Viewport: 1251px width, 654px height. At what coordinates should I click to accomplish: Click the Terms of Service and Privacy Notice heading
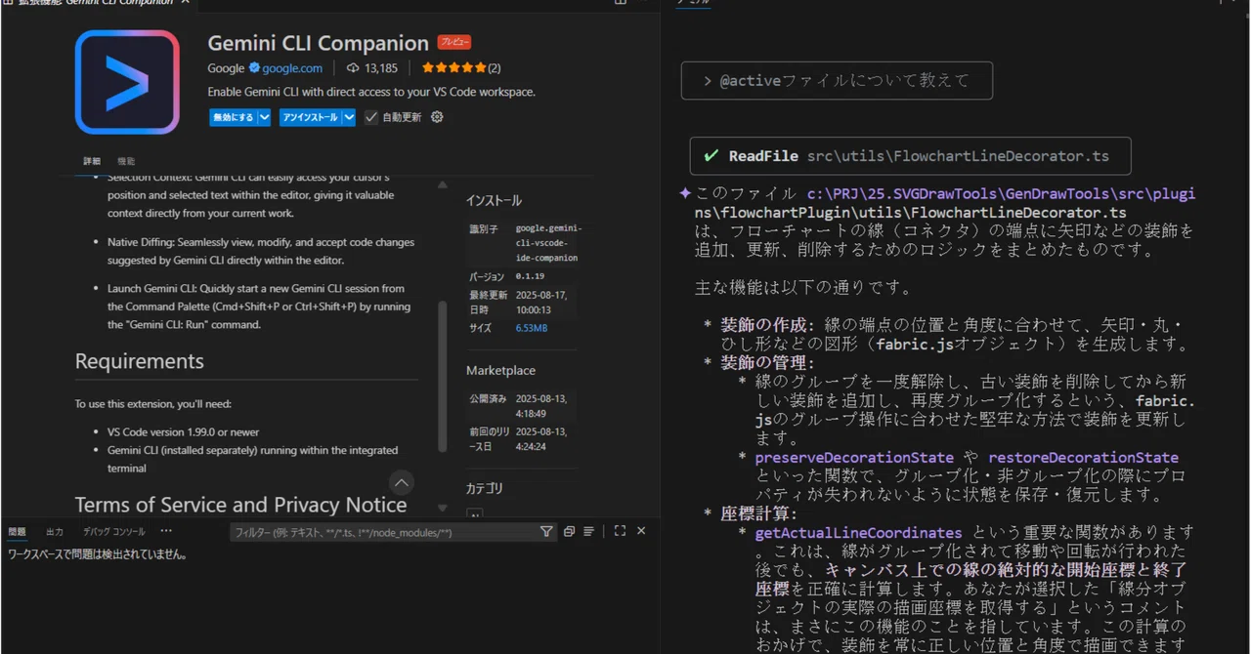241,505
